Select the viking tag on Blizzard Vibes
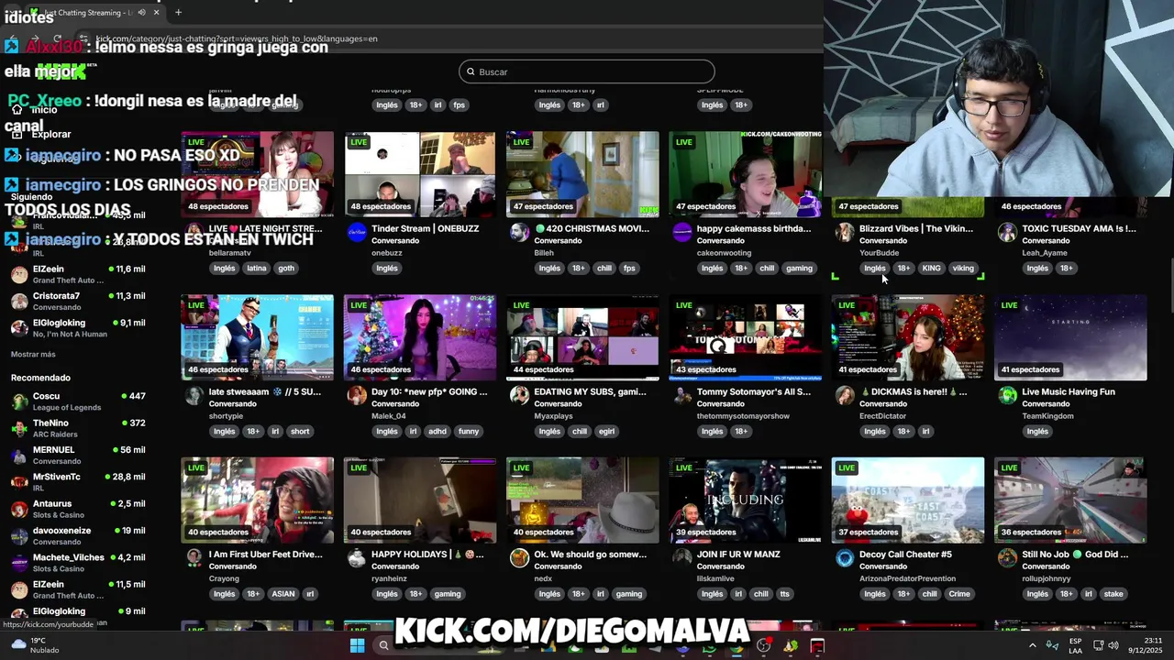 click(x=963, y=269)
